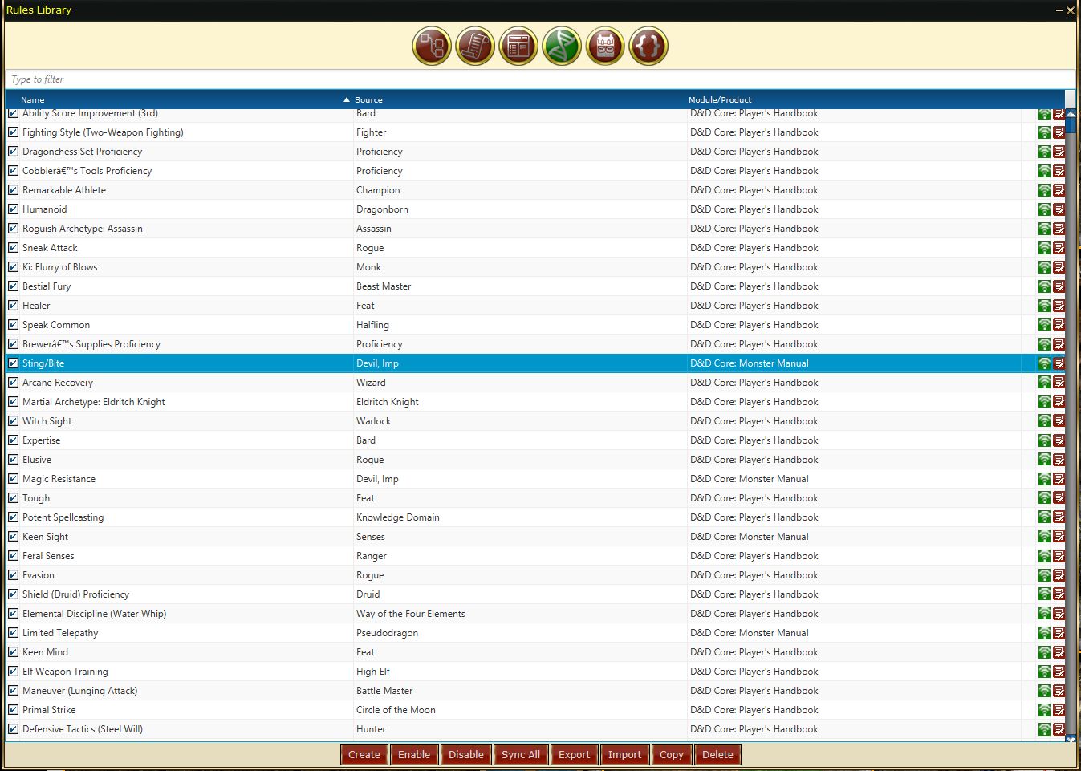Click the Pseudodragon source cell
This screenshot has width=1081, height=771.
point(387,633)
